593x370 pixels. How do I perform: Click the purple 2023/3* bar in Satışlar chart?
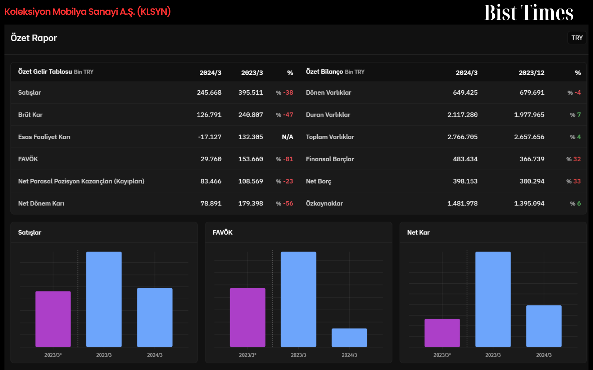pos(53,319)
